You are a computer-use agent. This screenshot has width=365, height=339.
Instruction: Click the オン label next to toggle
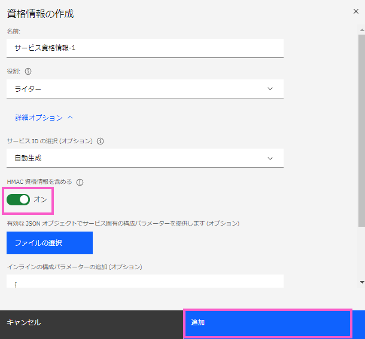click(40, 199)
